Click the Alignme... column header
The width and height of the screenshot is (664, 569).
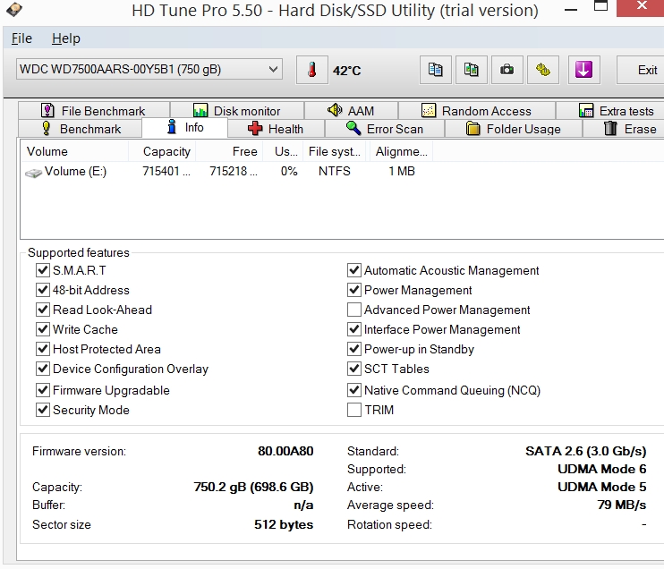pos(401,151)
